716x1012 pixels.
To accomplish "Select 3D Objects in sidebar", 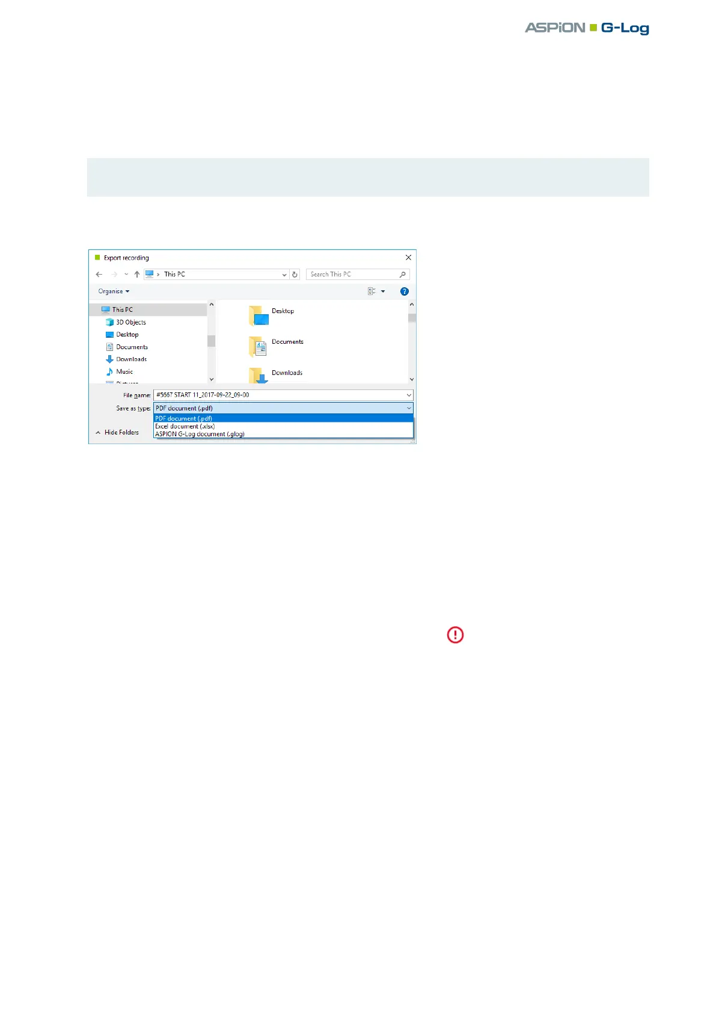I will coord(130,322).
